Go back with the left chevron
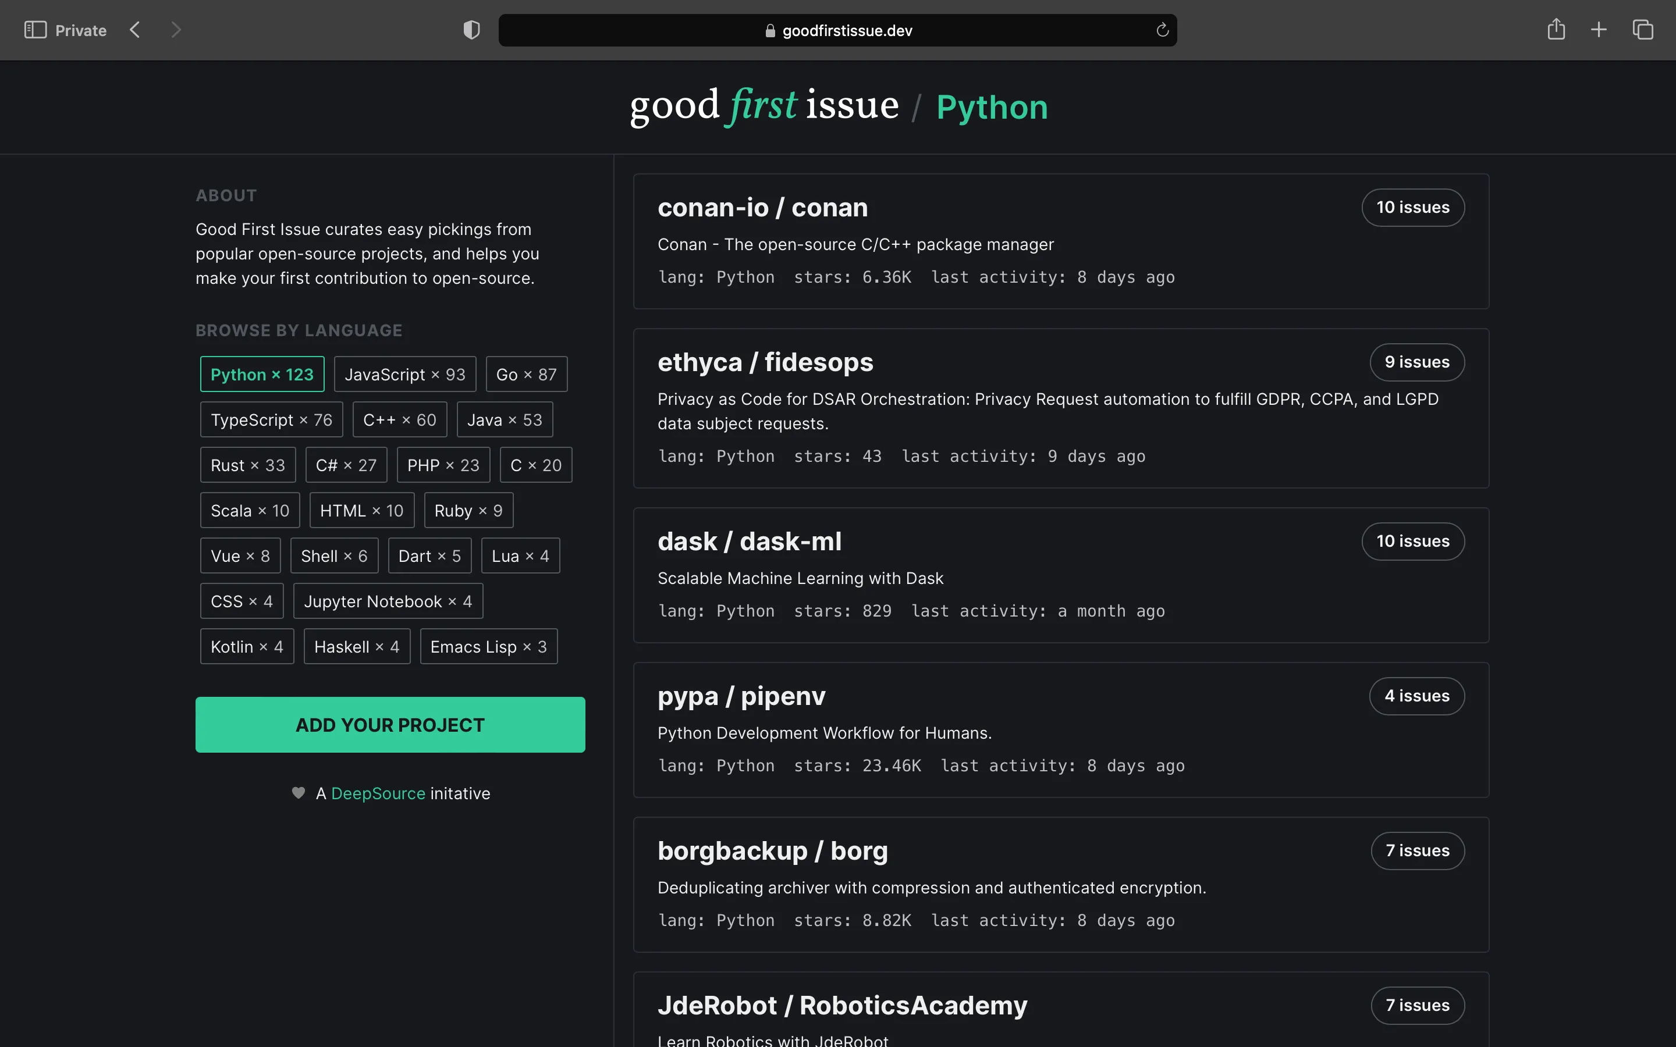The height and width of the screenshot is (1047, 1676). (135, 30)
